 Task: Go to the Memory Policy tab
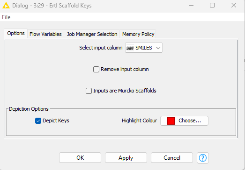point(138,34)
